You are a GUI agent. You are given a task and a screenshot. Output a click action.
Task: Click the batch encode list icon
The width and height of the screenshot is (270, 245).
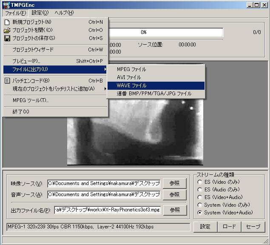(x=7, y=81)
